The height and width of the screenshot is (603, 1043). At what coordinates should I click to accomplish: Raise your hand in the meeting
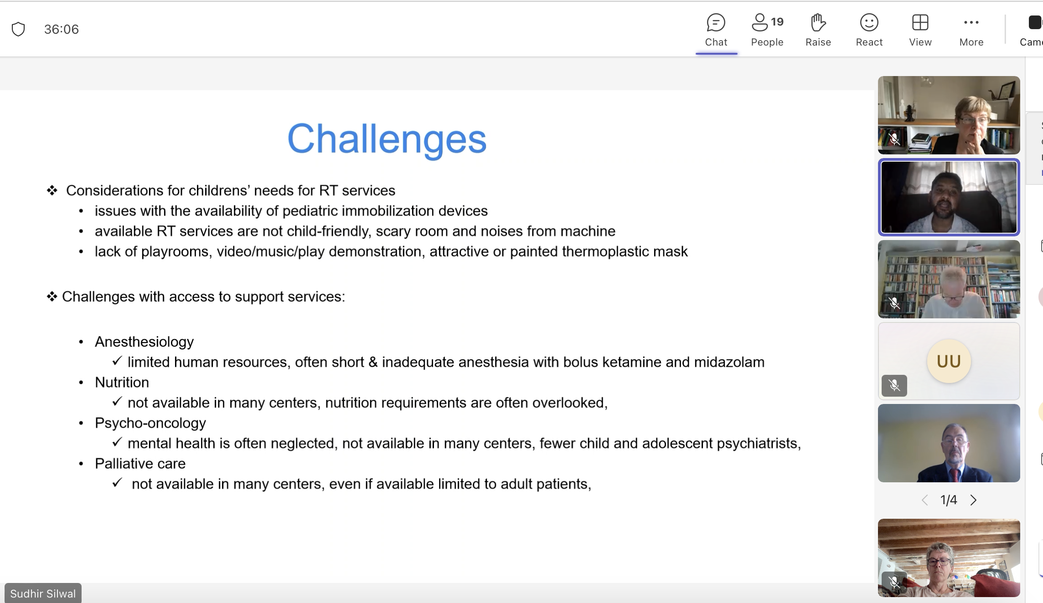click(818, 30)
